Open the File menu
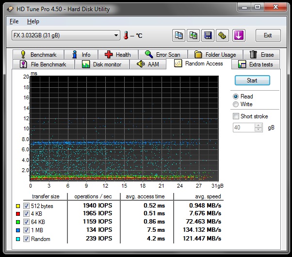This screenshot has width=292, height=257. pos(14,21)
